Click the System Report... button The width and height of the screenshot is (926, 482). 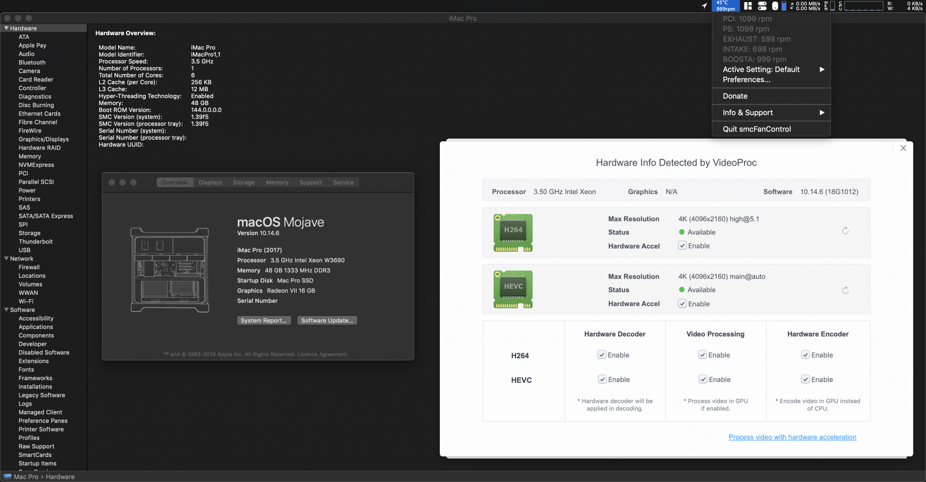tap(264, 320)
